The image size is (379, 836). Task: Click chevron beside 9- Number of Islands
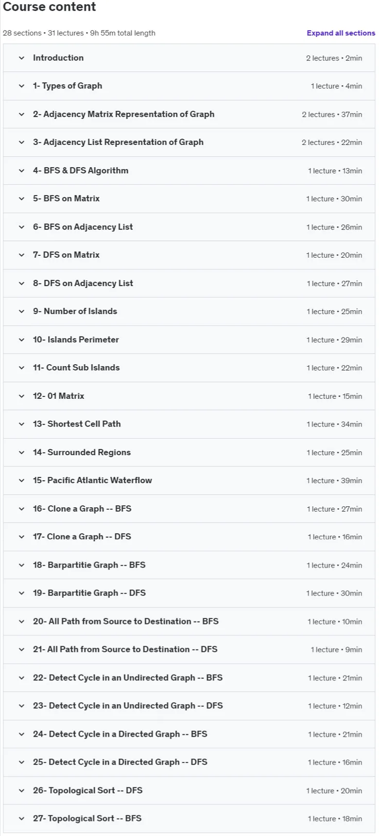21,311
